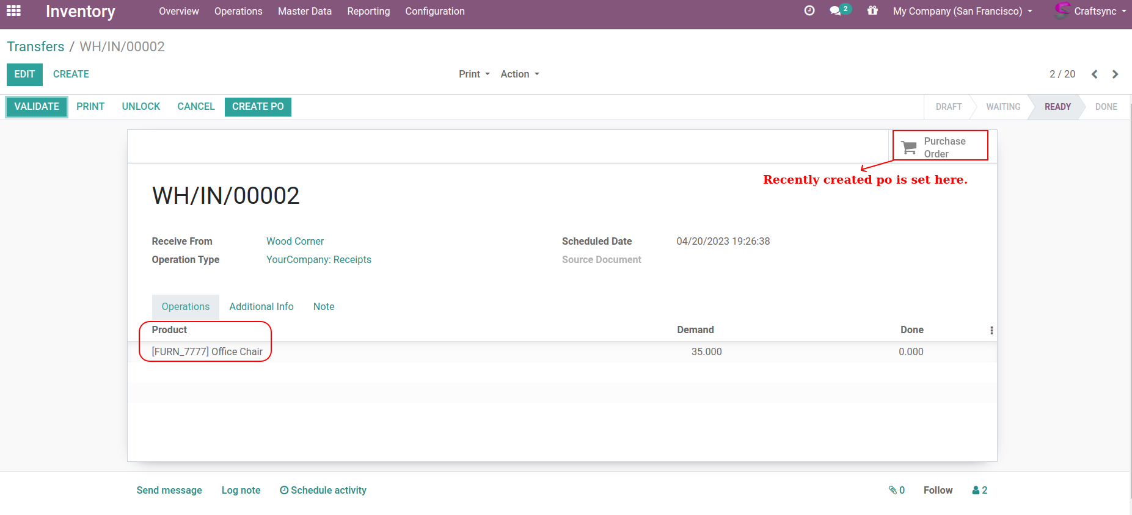Screen dimensions: 1132x515
Task: View followers list person icon
Action: click(x=979, y=490)
